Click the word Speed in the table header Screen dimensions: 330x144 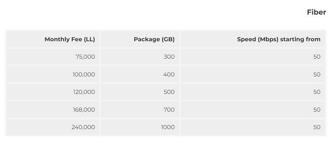click(x=246, y=39)
